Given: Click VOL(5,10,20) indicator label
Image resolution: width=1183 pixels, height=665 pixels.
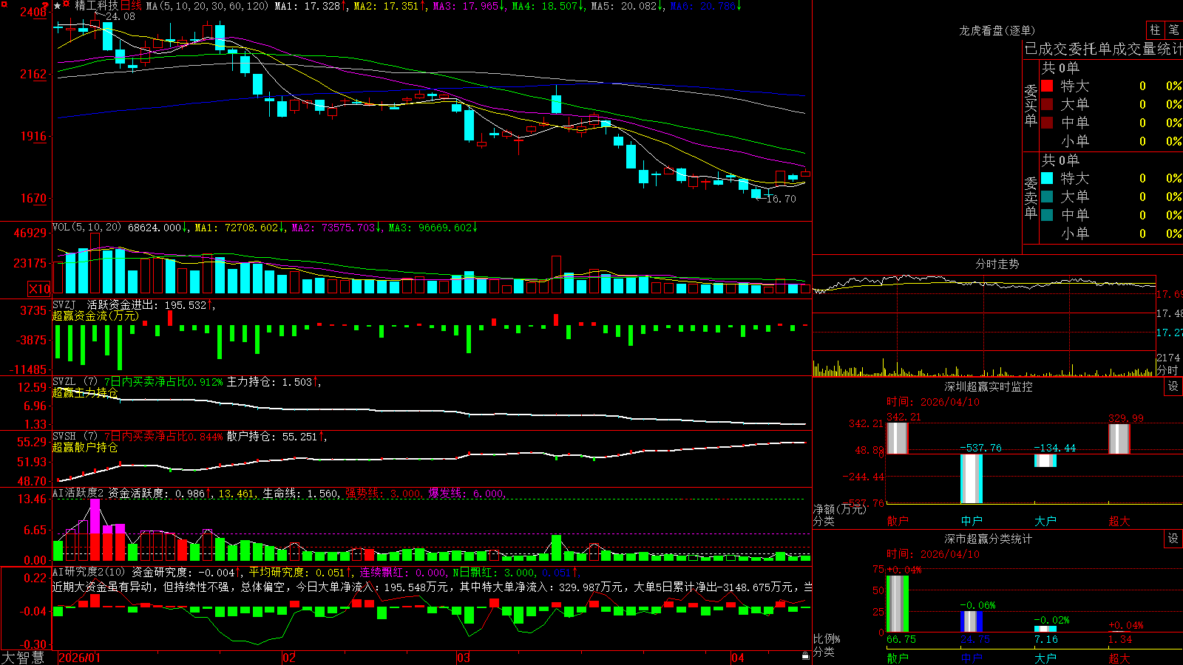Looking at the screenshot, I should click(87, 228).
